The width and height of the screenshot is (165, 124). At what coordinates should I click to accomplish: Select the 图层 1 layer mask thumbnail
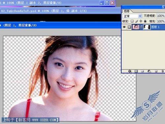pyautogui.click(x=147, y=27)
